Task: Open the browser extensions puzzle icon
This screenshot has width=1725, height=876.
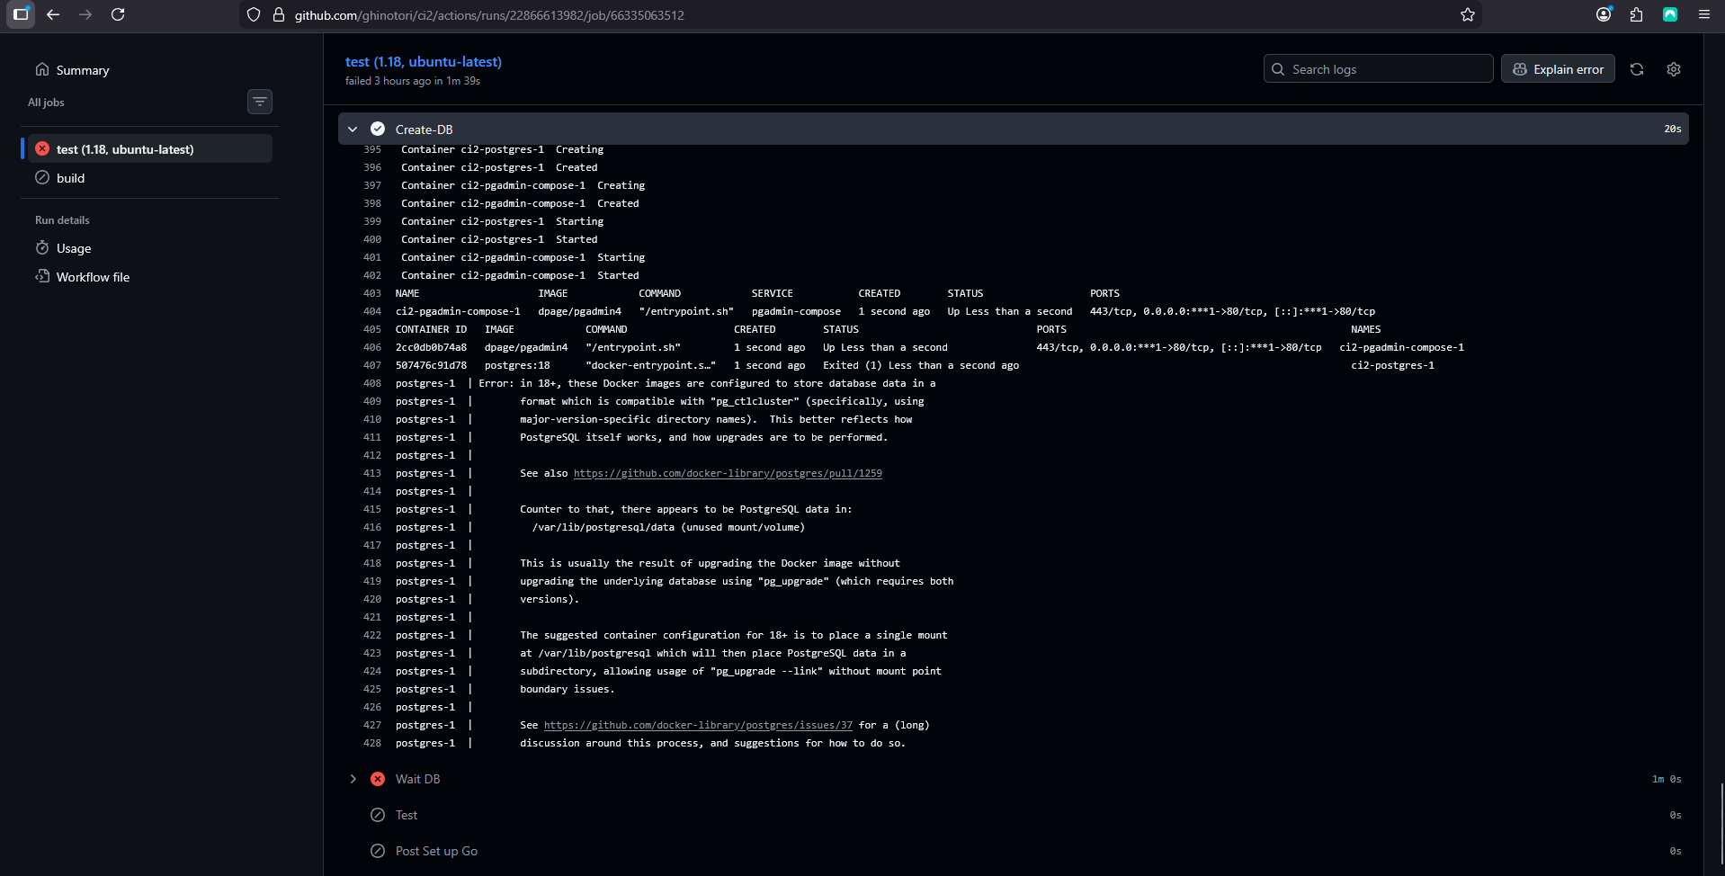Action: (x=1636, y=14)
